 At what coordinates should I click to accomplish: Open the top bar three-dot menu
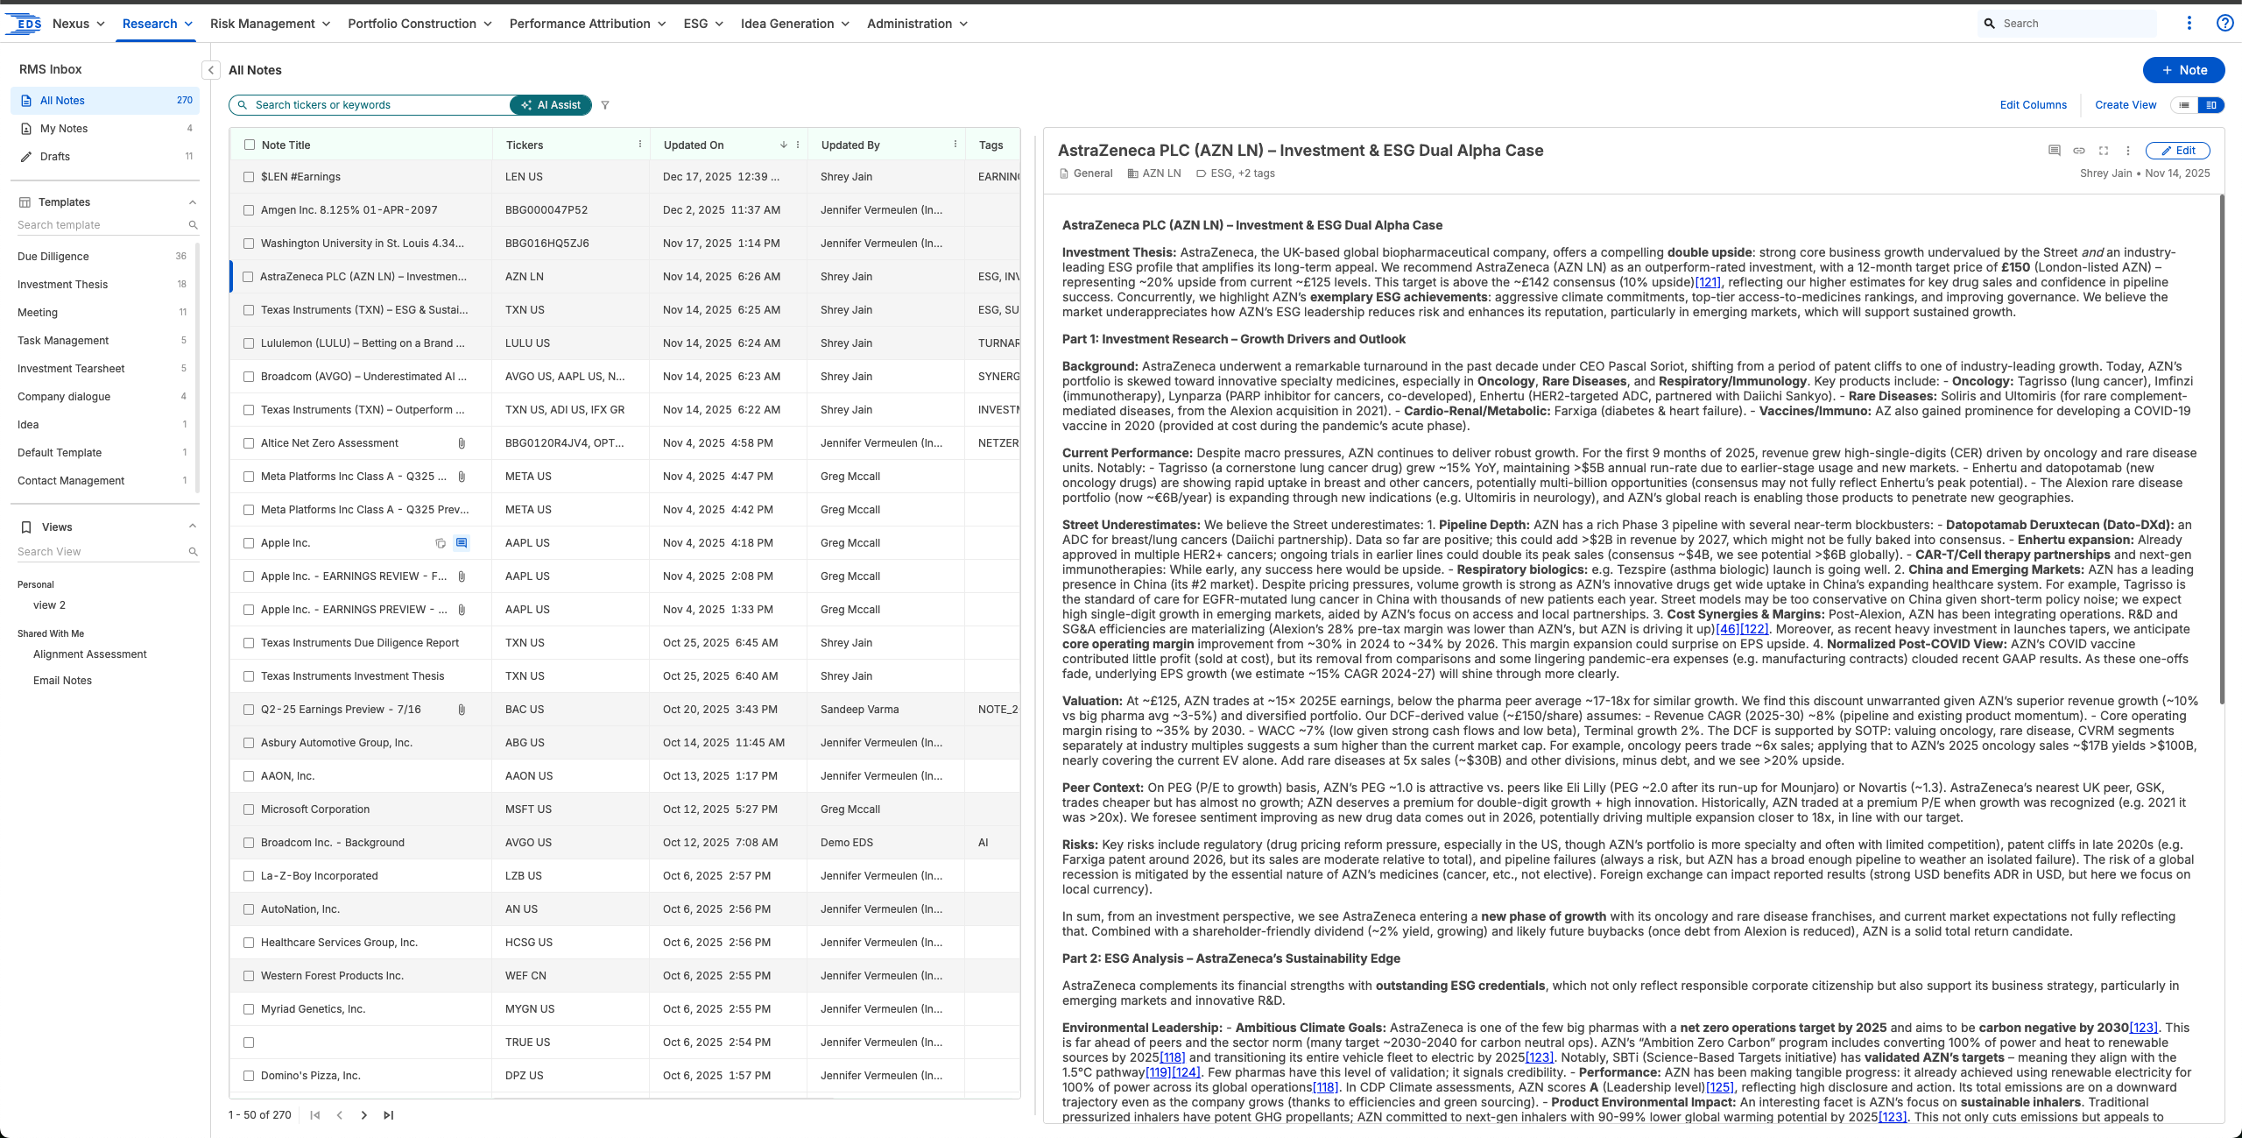(x=2189, y=24)
